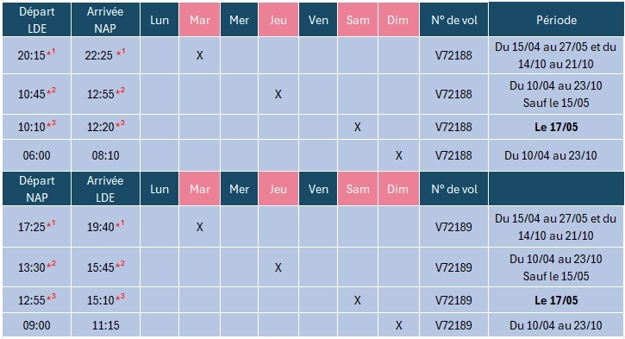Click the V72189 cell in the 13:30 row
The height and width of the screenshot is (339, 625).
(x=454, y=267)
